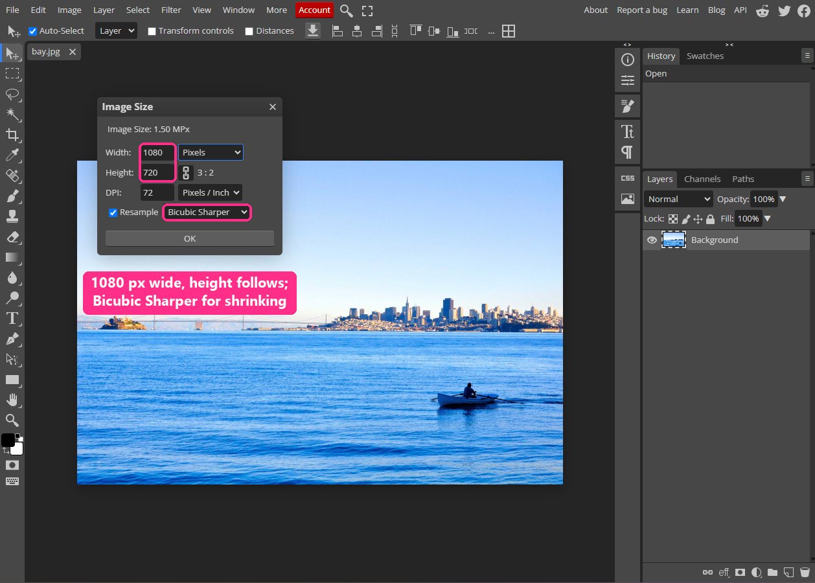
Task: Select the Blur tool
Action: click(x=12, y=278)
